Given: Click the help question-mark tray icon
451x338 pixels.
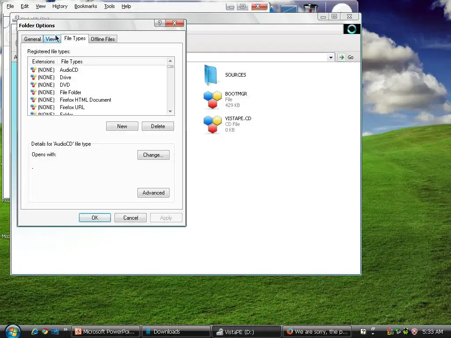Looking at the screenshot, I should click(x=363, y=331).
